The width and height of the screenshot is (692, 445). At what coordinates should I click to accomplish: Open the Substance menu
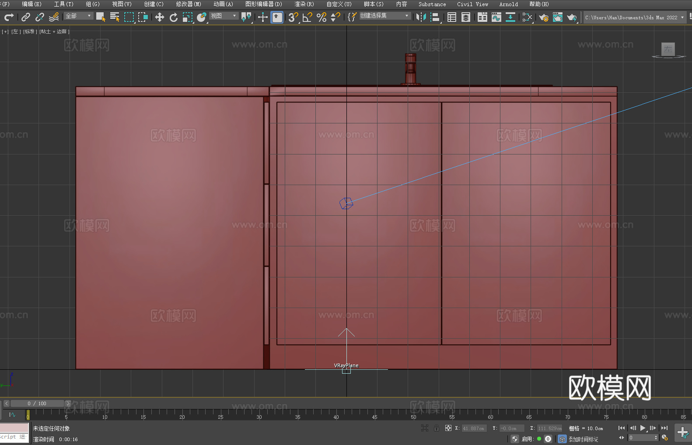pos(432,4)
